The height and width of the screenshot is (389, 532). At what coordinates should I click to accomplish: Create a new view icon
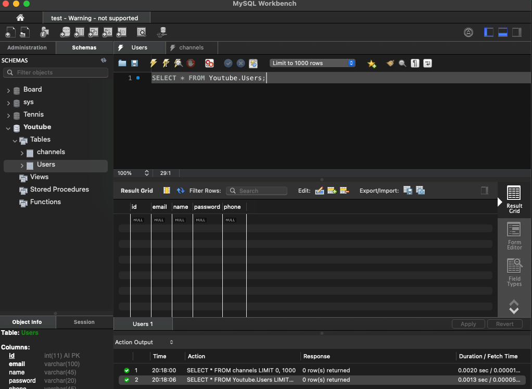[93, 32]
